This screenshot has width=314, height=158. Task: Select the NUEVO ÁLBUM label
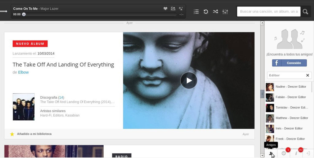tap(30, 43)
